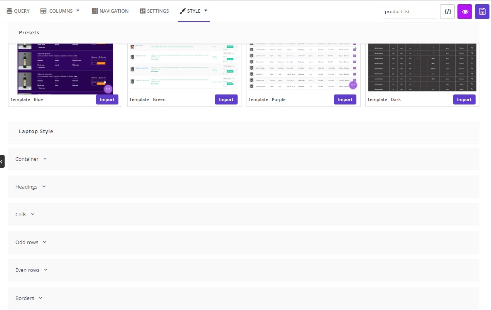Open the Columns tab

60,11
